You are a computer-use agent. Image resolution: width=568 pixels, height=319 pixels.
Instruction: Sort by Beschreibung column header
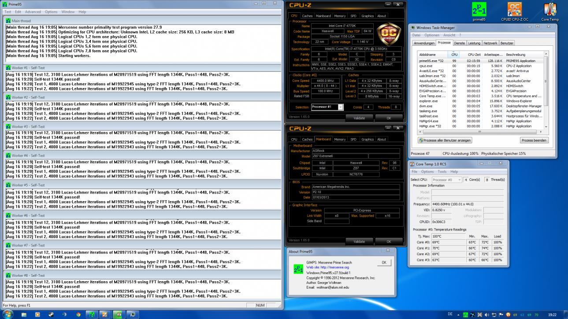click(523, 55)
